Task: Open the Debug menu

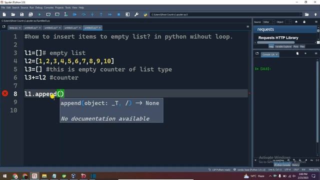Action: [39, 7]
